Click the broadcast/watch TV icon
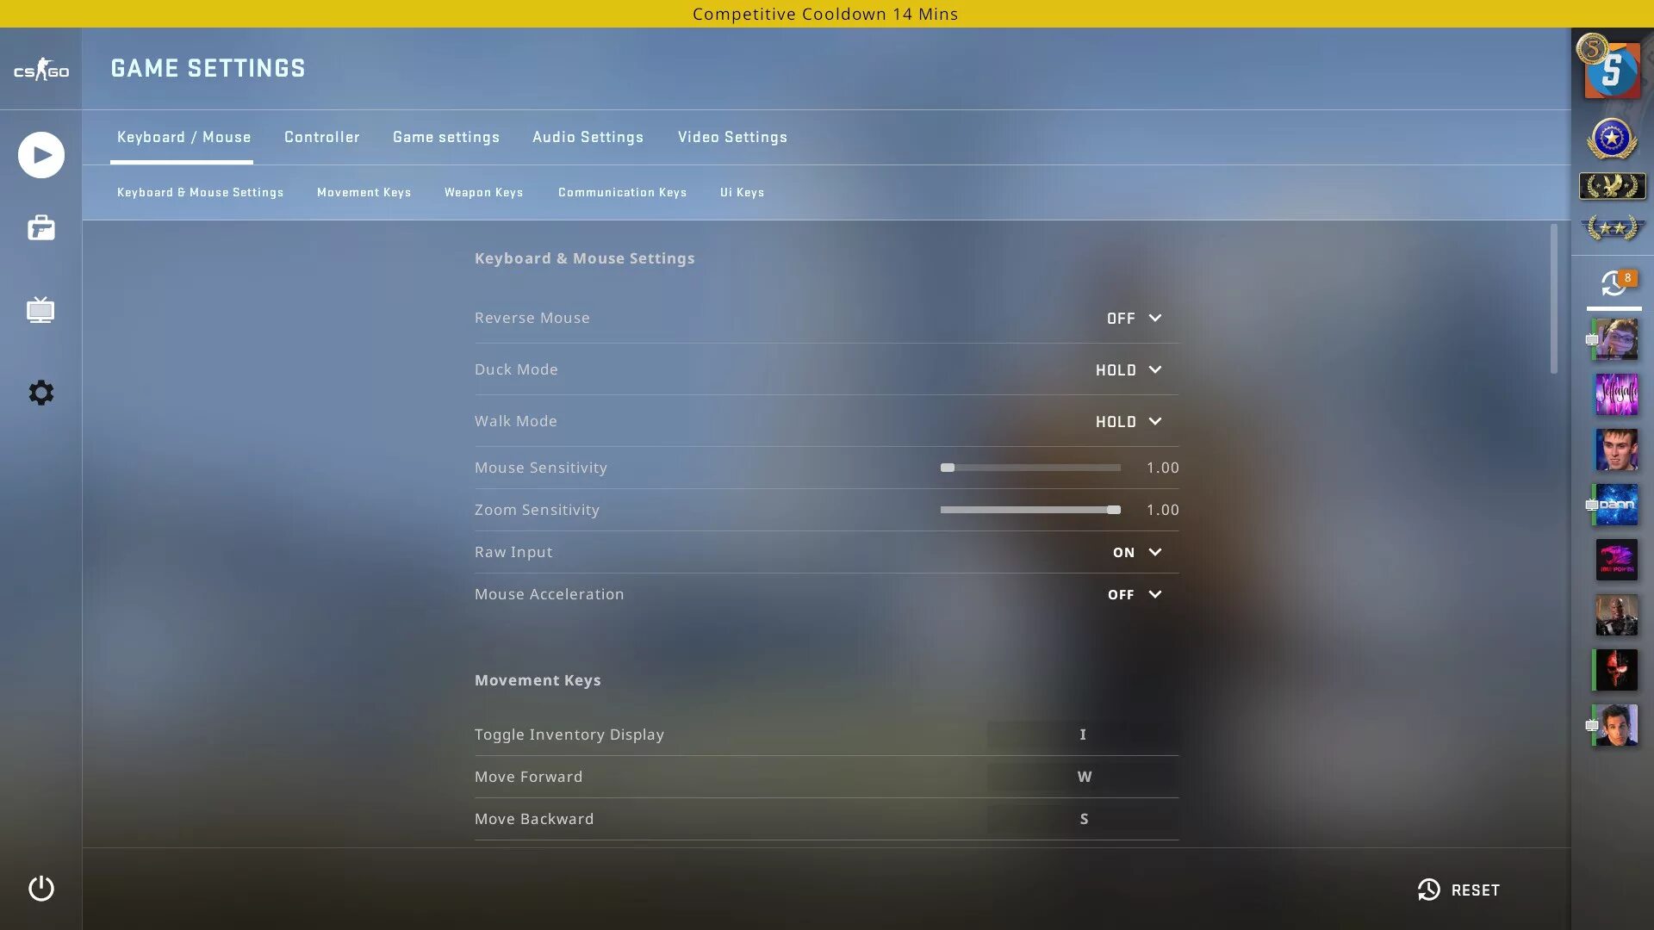 click(x=40, y=309)
